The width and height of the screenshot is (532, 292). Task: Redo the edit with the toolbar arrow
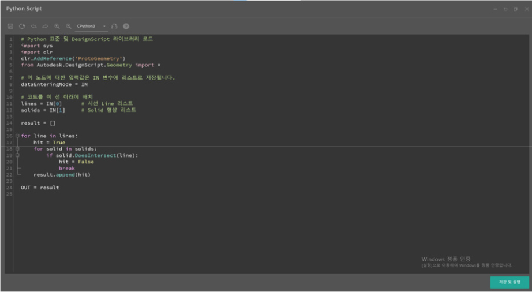45,27
